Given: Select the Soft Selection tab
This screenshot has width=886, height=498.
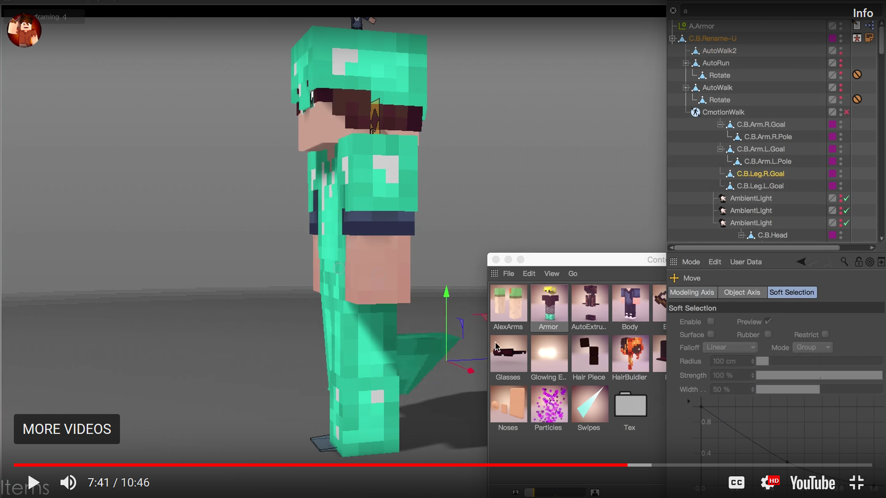Looking at the screenshot, I should click(x=792, y=292).
